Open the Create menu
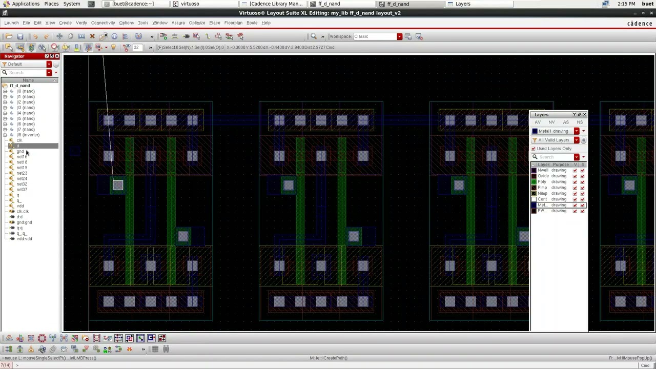656x369 pixels. click(65, 23)
